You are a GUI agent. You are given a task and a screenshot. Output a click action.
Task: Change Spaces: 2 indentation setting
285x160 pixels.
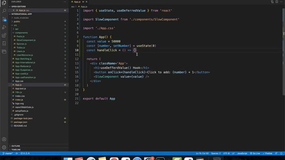coord(216,153)
